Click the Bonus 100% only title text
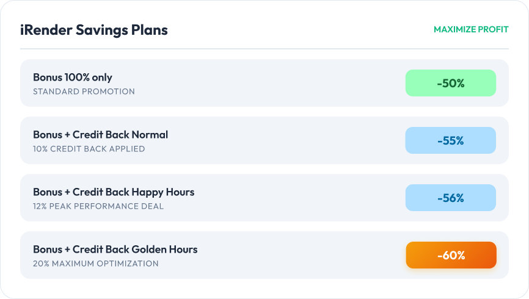 pos(72,77)
